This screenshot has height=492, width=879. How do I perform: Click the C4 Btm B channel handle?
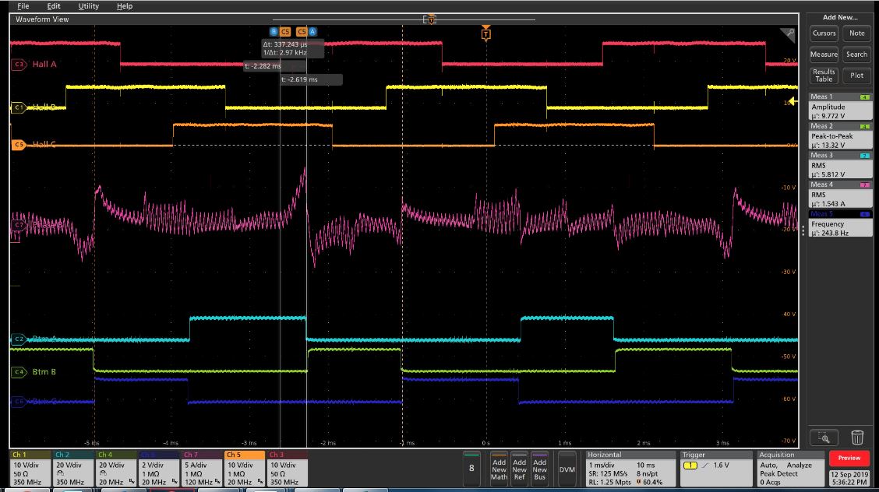coord(19,371)
